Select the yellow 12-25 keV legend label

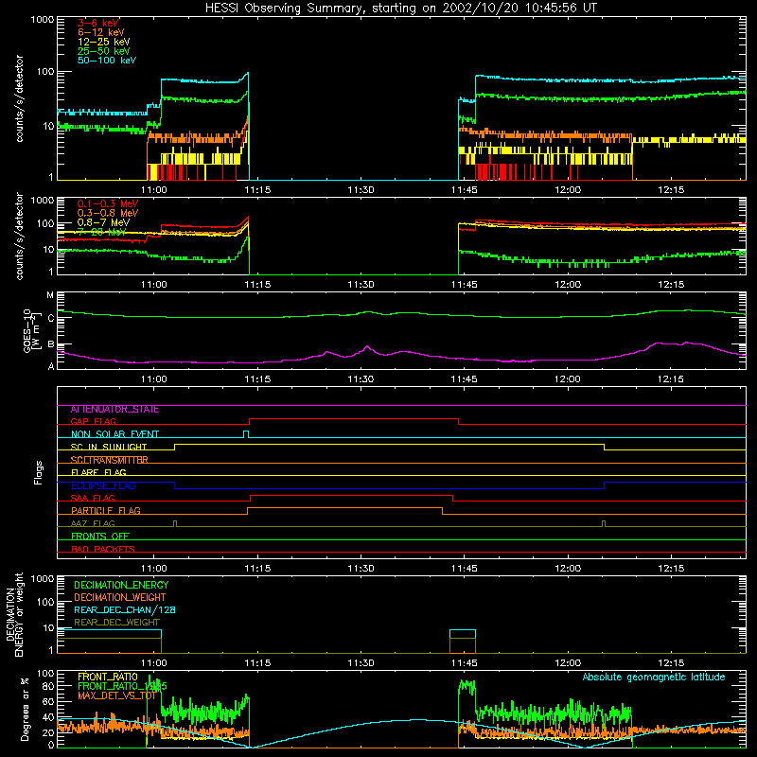104,42
